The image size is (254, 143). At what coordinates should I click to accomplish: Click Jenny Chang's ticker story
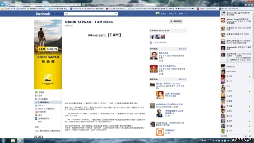pyautogui.click(x=236, y=21)
